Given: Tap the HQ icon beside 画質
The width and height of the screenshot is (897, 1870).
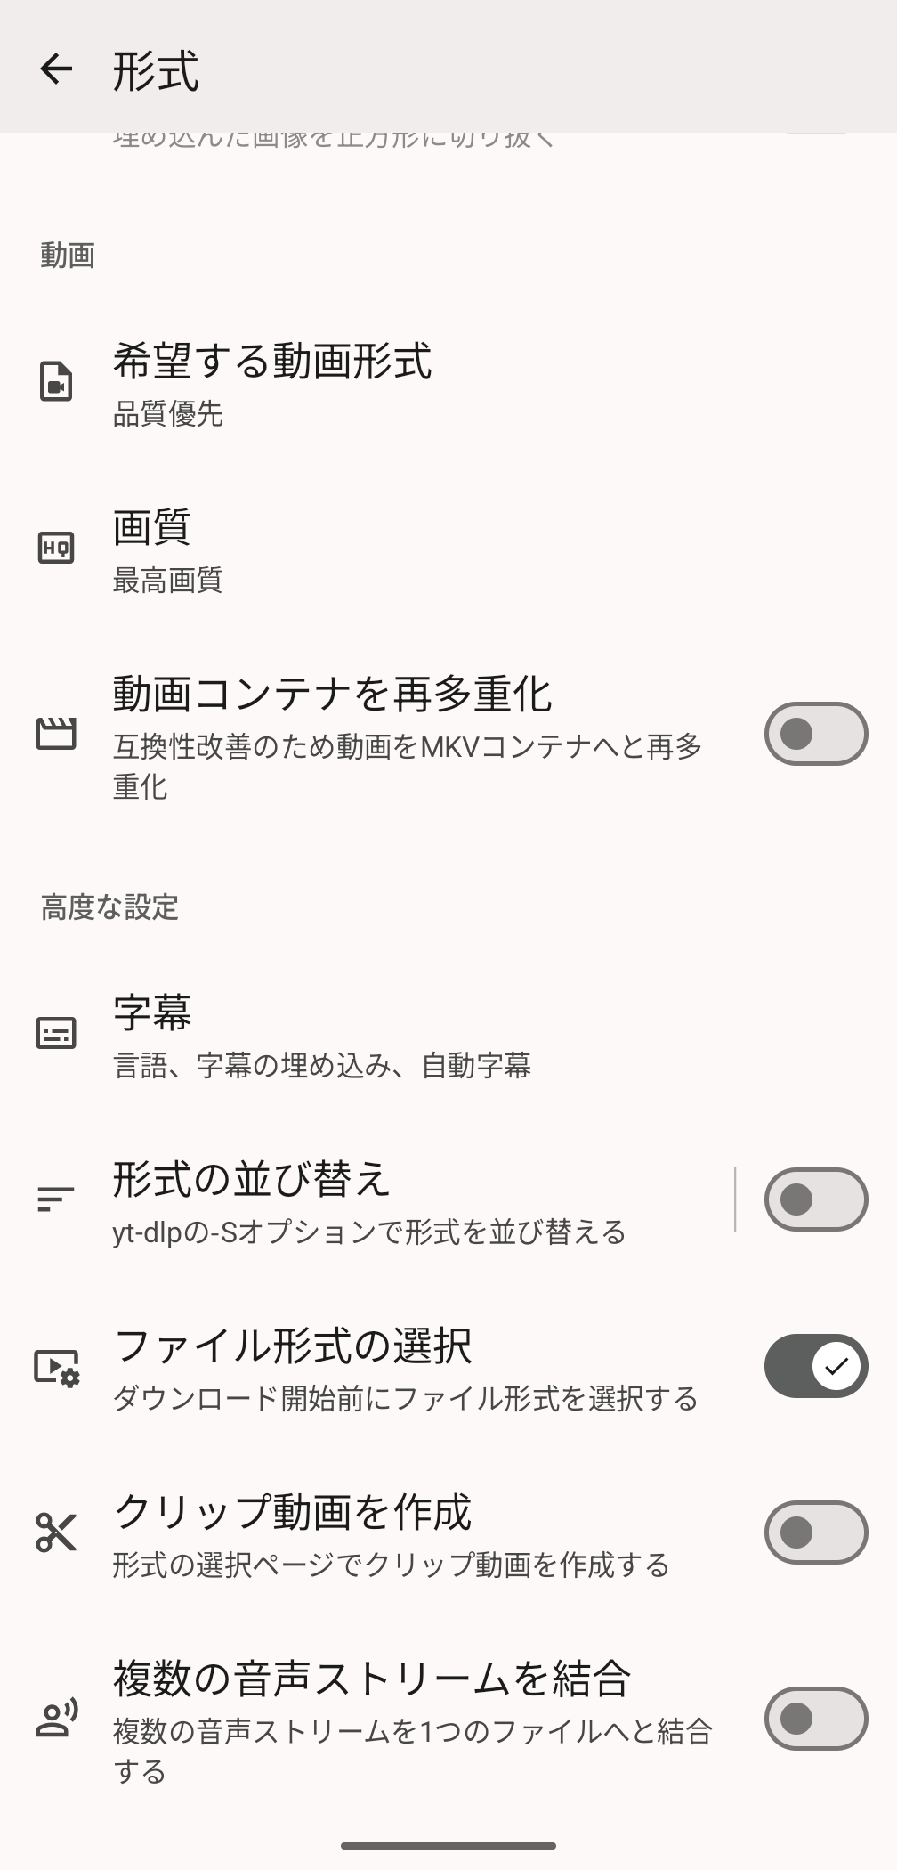Looking at the screenshot, I should pos(56,548).
